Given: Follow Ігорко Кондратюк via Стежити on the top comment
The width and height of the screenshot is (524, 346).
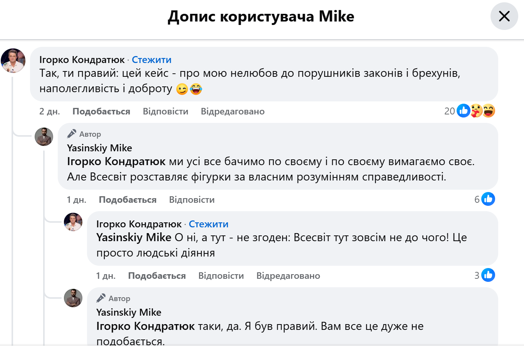Looking at the screenshot, I should click(x=151, y=60).
